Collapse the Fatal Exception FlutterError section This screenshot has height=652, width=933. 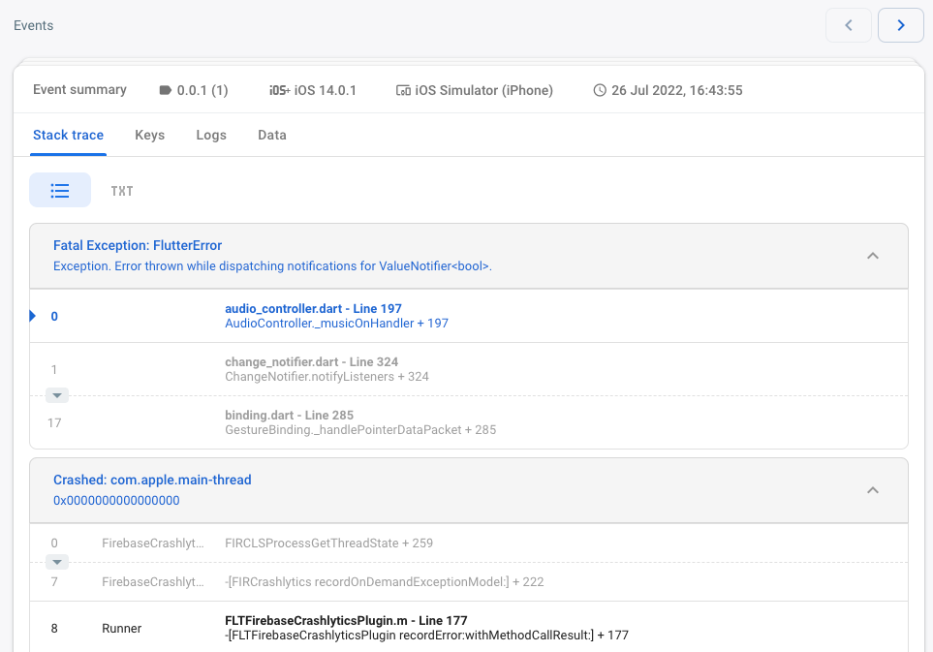click(x=872, y=256)
